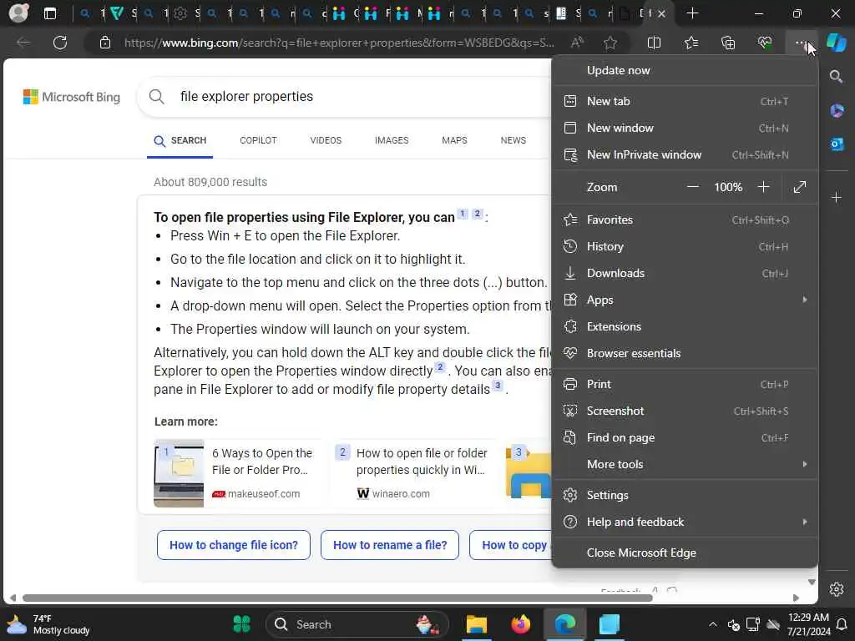The height and width of the screenshot is (641, 855).
Task: Open the Copilot sidebar icon
Action: (837, 43)
